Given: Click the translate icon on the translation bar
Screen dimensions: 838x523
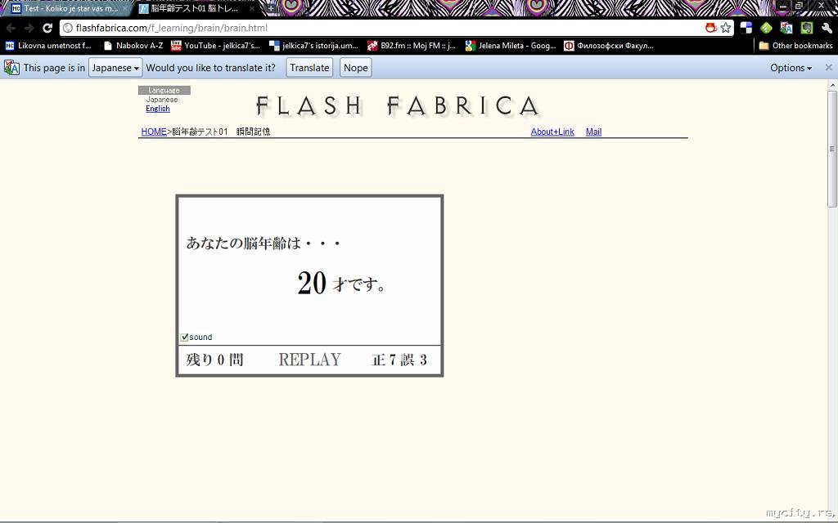Looking at the screenshot, I should pos(11,68).
